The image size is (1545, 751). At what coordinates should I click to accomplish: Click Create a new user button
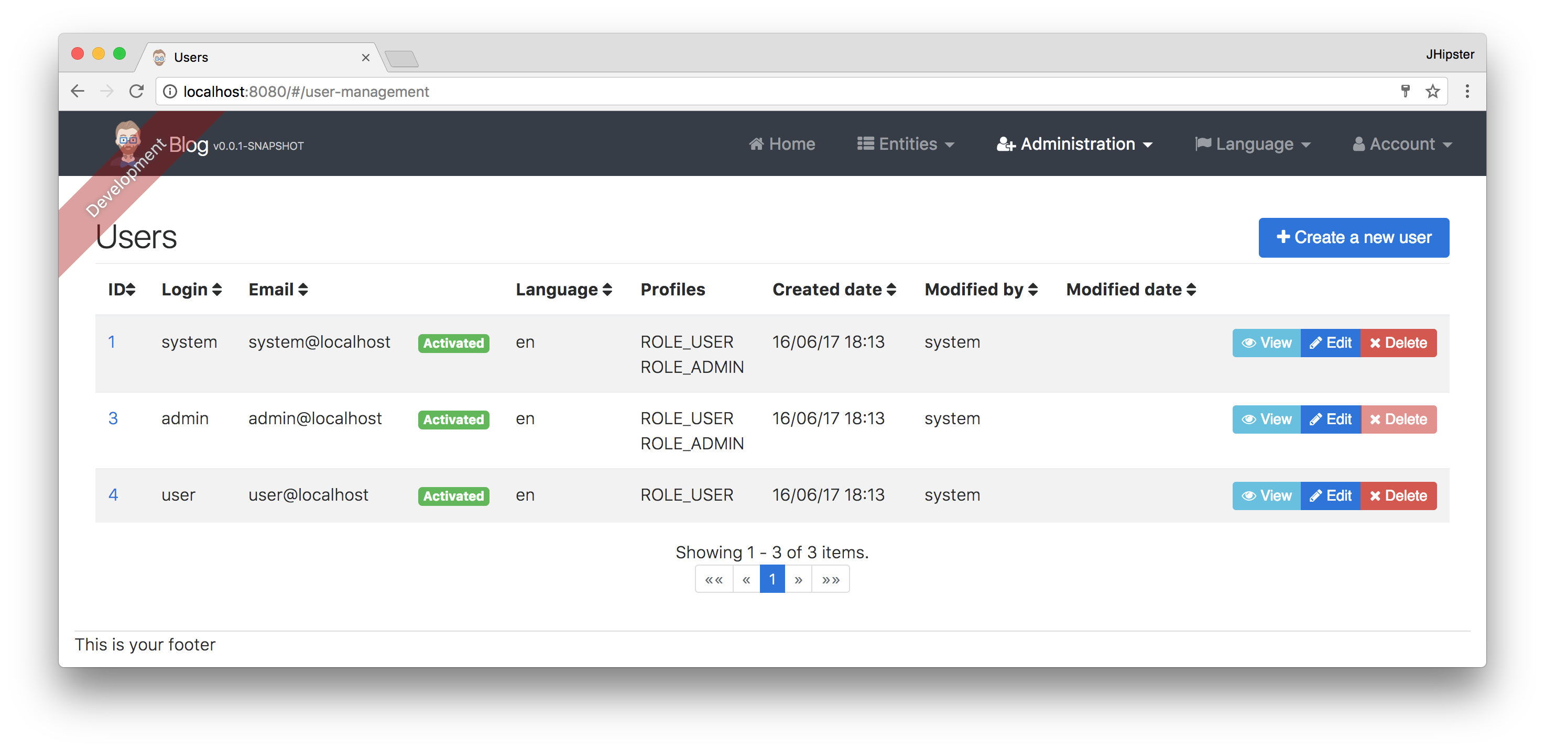pyautogui.click(x=1353, y=237)
